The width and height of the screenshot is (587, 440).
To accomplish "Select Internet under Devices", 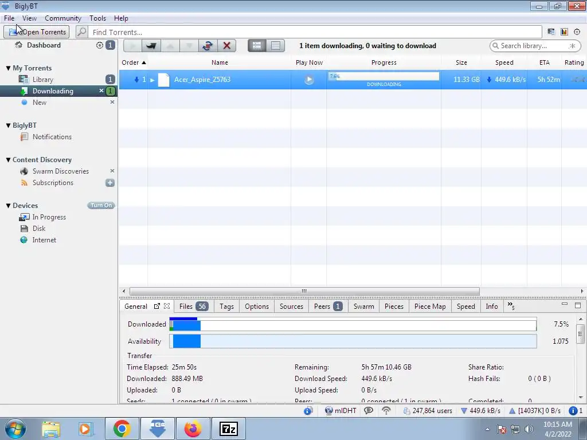I will [x=44, y=240].
